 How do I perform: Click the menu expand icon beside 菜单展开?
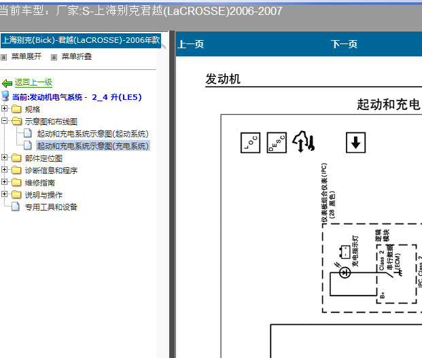tap(4, 57)
